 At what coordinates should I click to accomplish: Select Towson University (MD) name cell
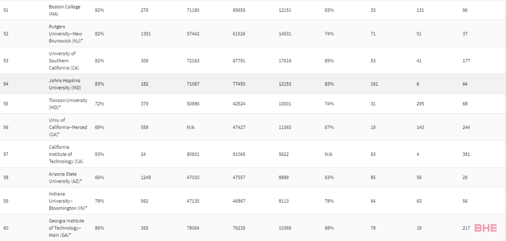[68, 104]
